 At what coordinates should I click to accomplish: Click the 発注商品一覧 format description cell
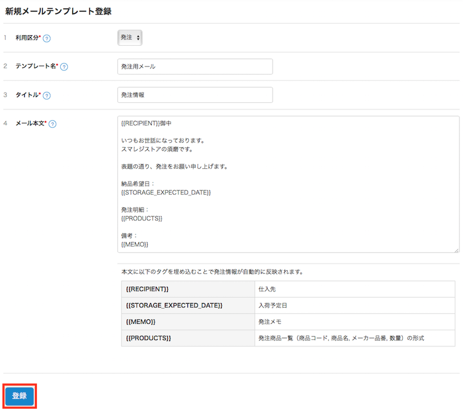354,338
